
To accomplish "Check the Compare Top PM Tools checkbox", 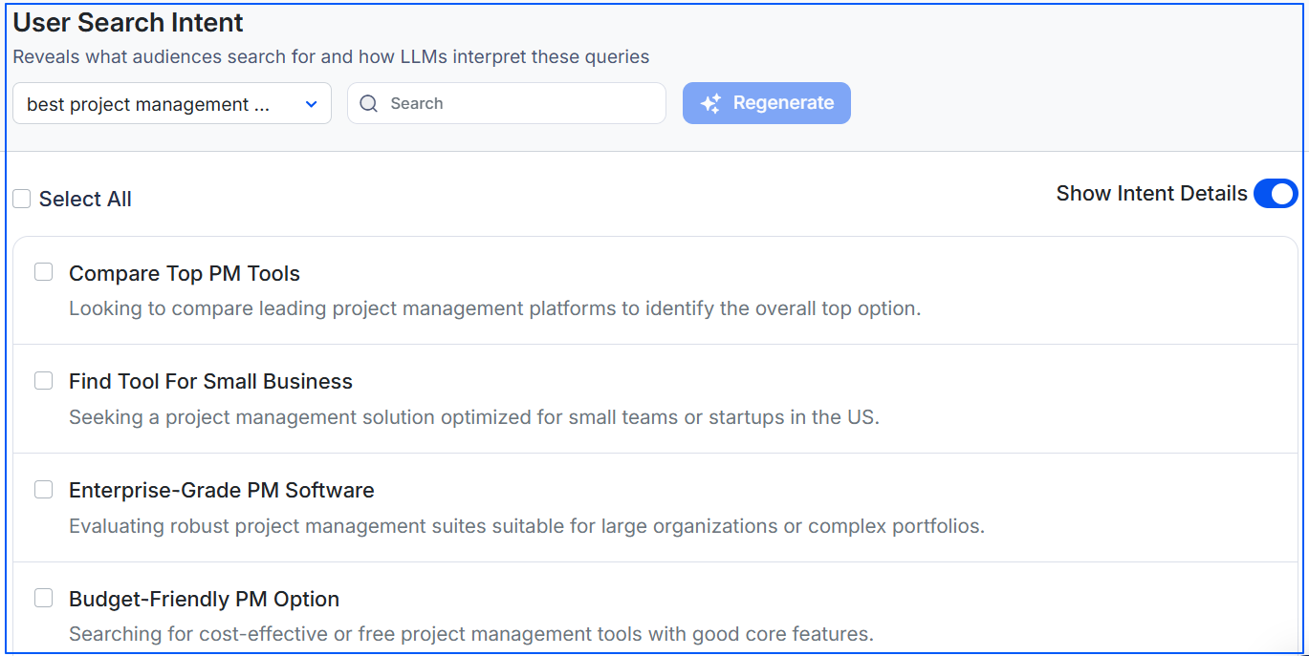I will point(43,271).
